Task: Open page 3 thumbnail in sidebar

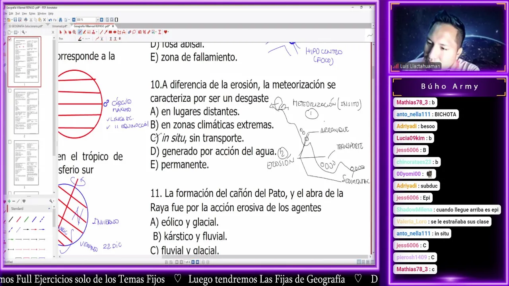Action: pyautogui.click(x=26, y=162)
